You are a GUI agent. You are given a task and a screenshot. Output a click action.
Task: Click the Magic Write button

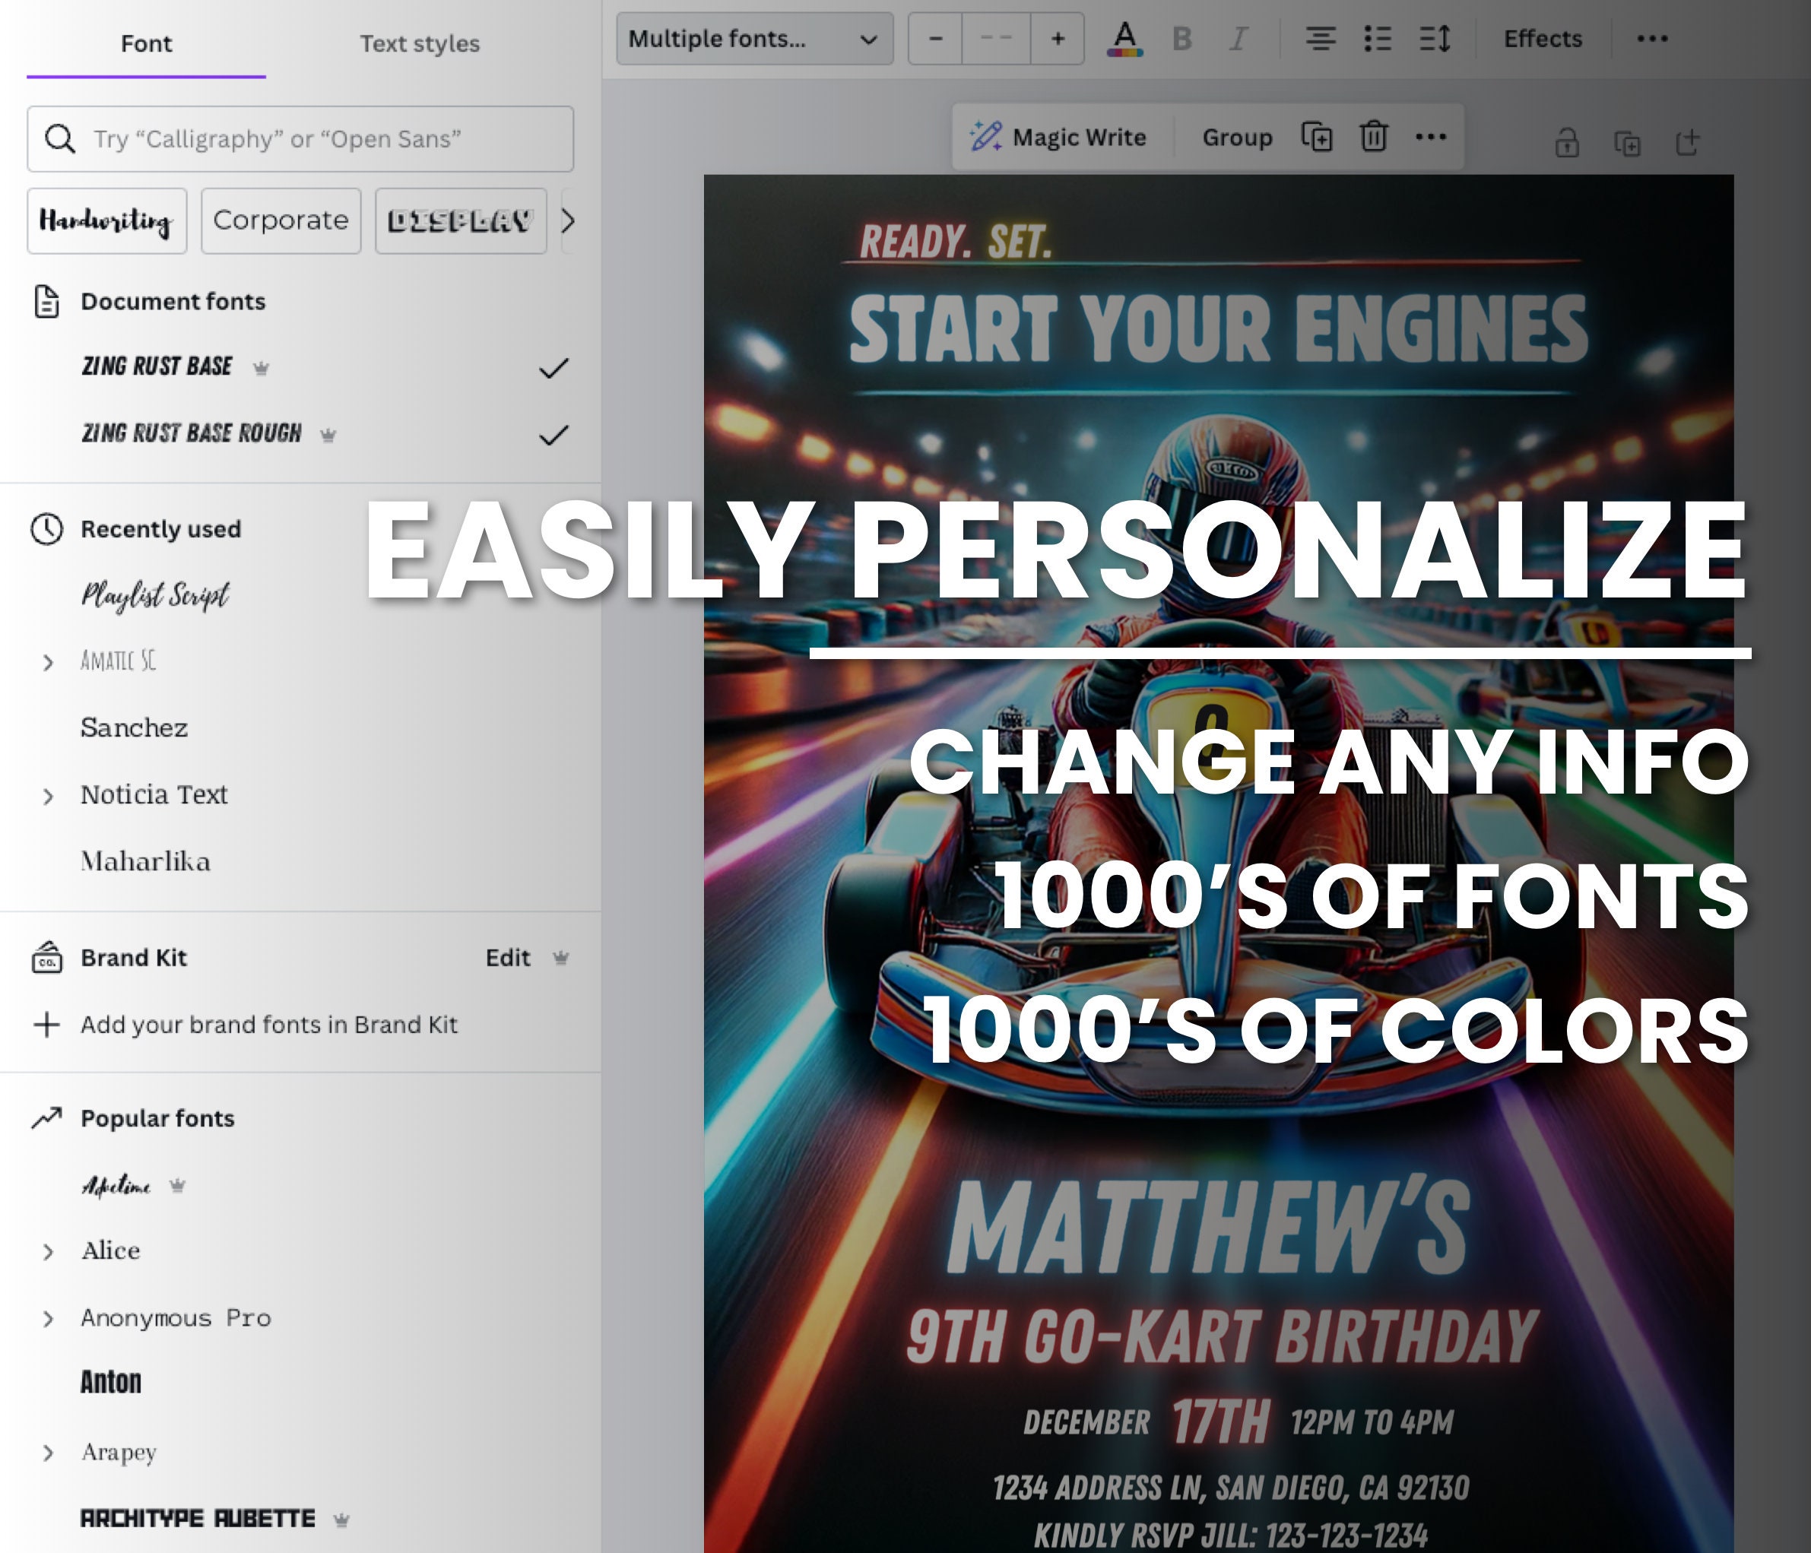1058,136
